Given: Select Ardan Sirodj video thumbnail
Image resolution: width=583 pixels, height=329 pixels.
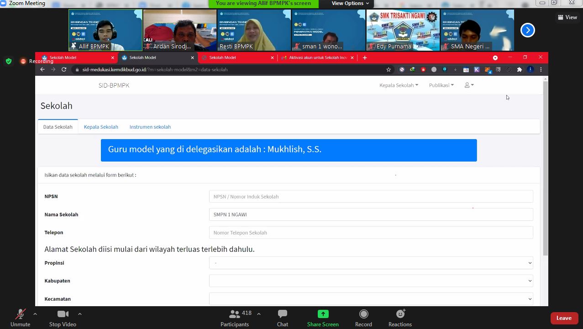Looking at the screenshot, I should click(x=180, y=30).
